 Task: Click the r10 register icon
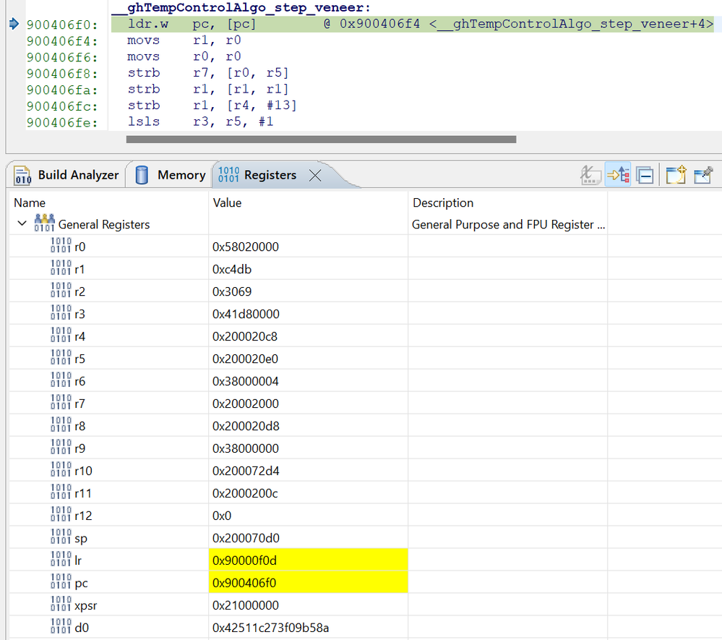coord(61,470)
